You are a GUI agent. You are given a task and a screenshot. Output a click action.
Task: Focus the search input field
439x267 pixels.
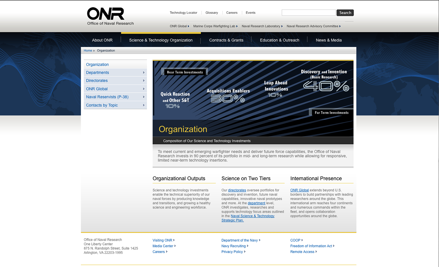click(309, 13)
